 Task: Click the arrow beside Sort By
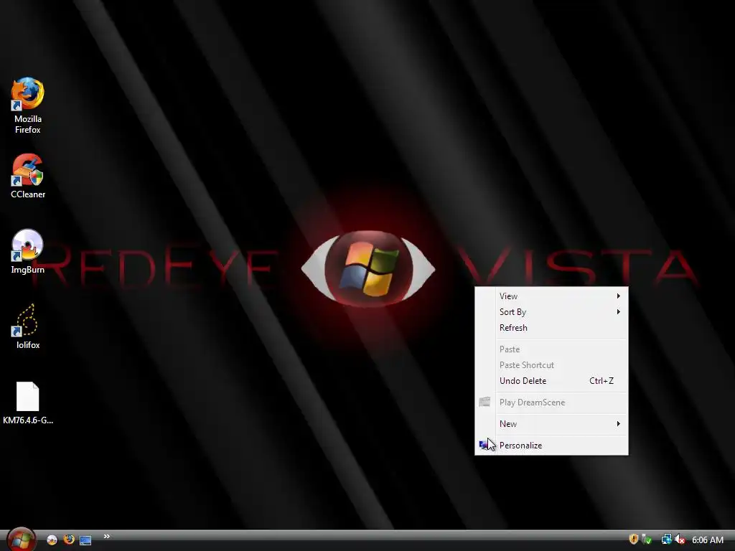coord(619,312)
